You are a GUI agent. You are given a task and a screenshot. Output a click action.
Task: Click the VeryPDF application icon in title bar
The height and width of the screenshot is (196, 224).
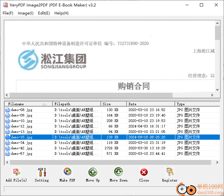tap(5, 5)
